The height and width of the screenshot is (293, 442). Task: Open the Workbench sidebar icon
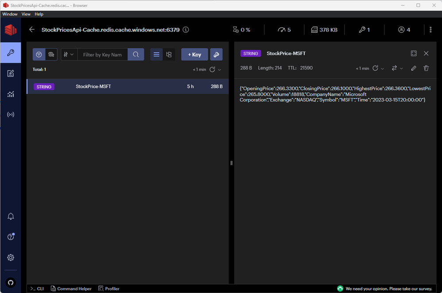tap(11, 73)
